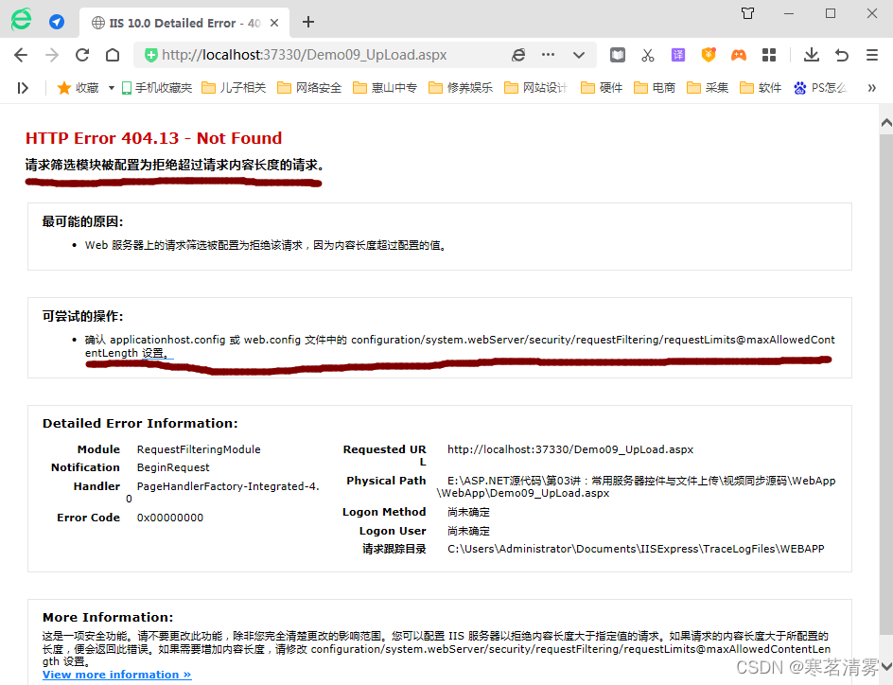893x685 pixels.
Task: Click the site security icon in address bar
Action: pyautogui.click(x=149, y=55)
